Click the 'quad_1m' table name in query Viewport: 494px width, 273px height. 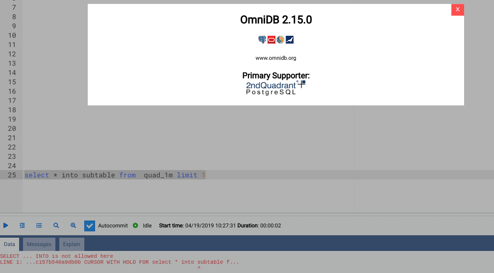tap(158, 175)
